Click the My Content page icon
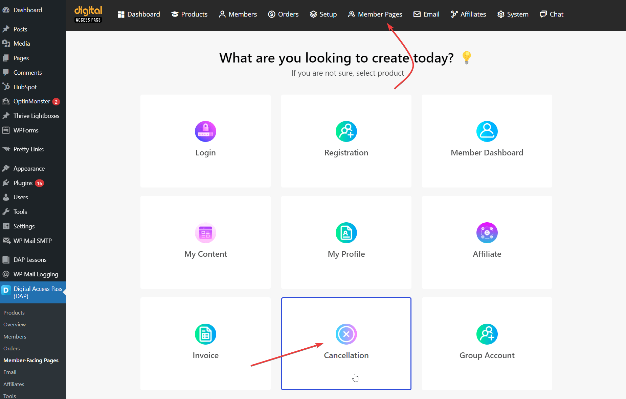 pos(205,233)
